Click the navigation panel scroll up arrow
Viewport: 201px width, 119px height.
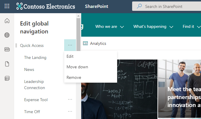(78, 16)
